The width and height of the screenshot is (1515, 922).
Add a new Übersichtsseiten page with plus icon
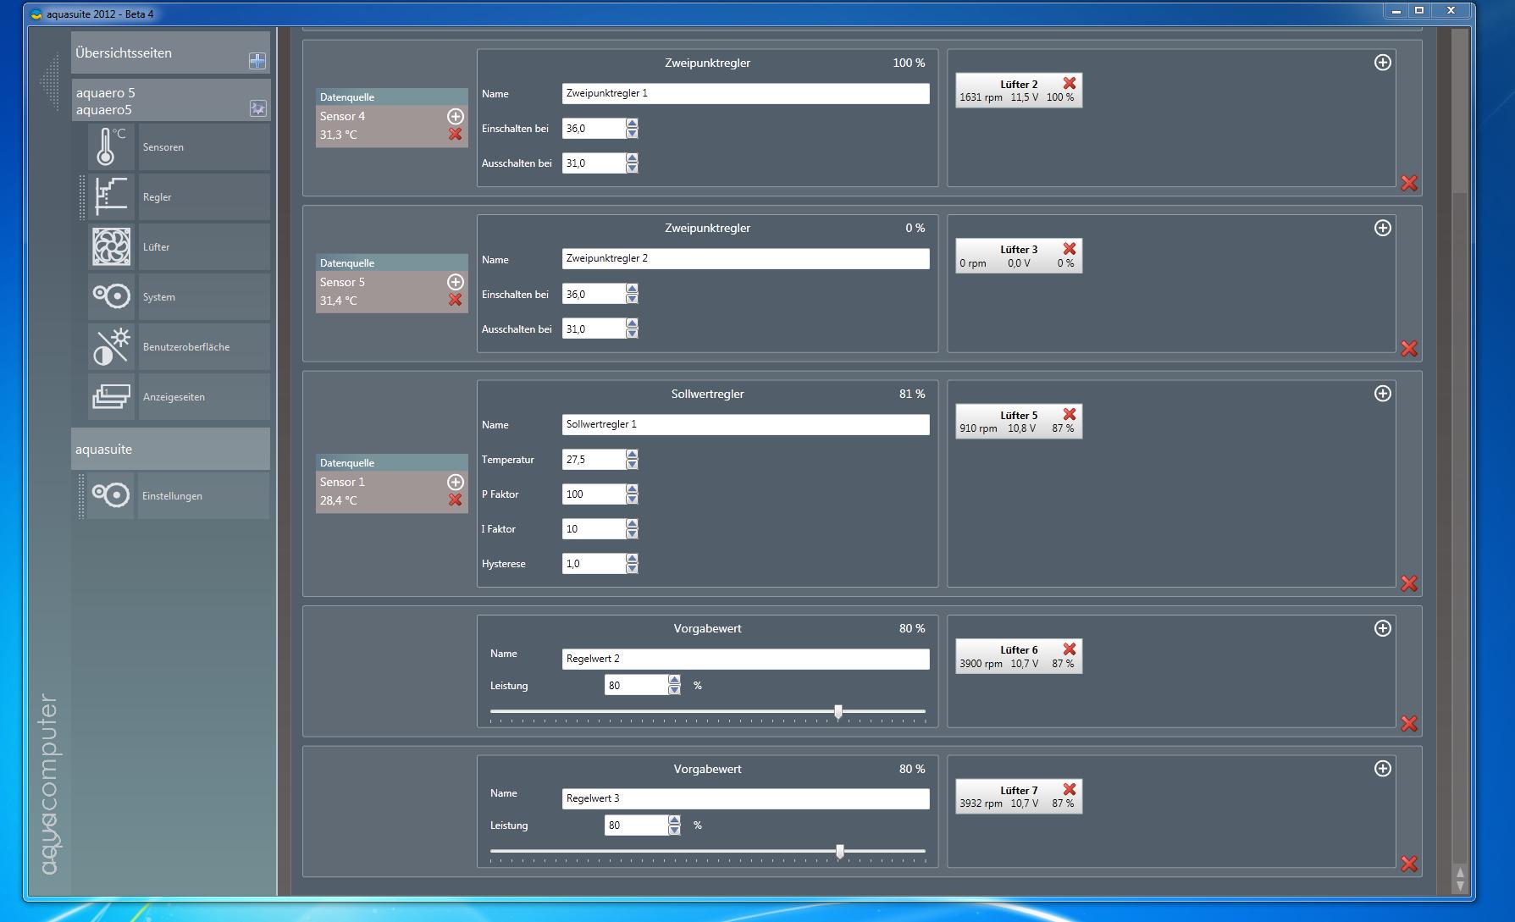257,61
